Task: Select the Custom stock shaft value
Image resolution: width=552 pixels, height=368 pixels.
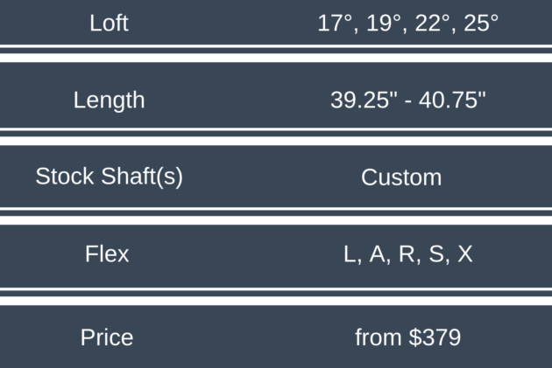Action: click(401, 177)
